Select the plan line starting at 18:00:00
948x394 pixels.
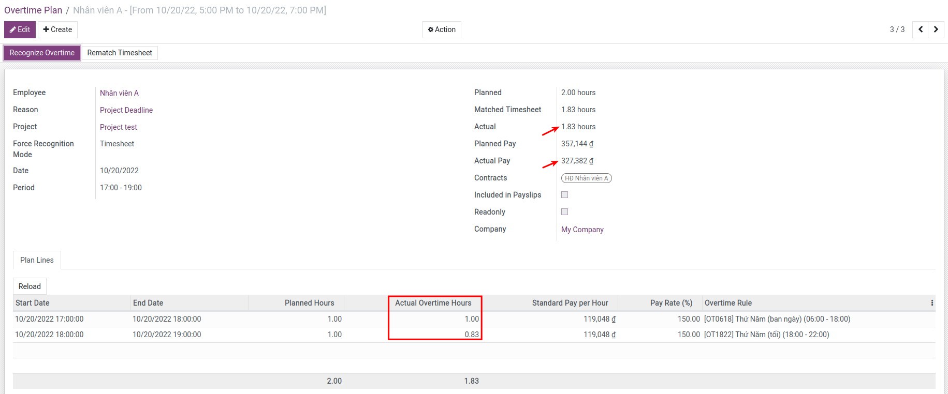49,335
